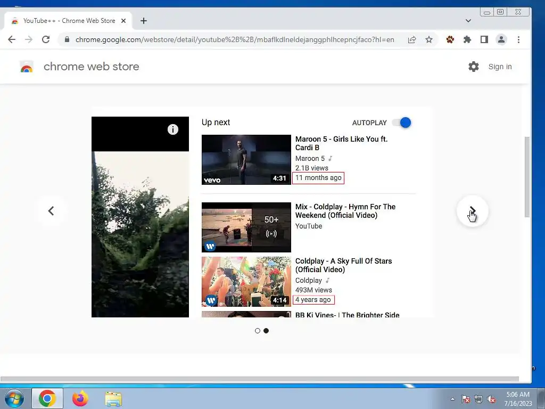545x409 pixels.
Task: Click Mix - Coldplay - Hymn For The Weekend title
Action: (345, 211)
